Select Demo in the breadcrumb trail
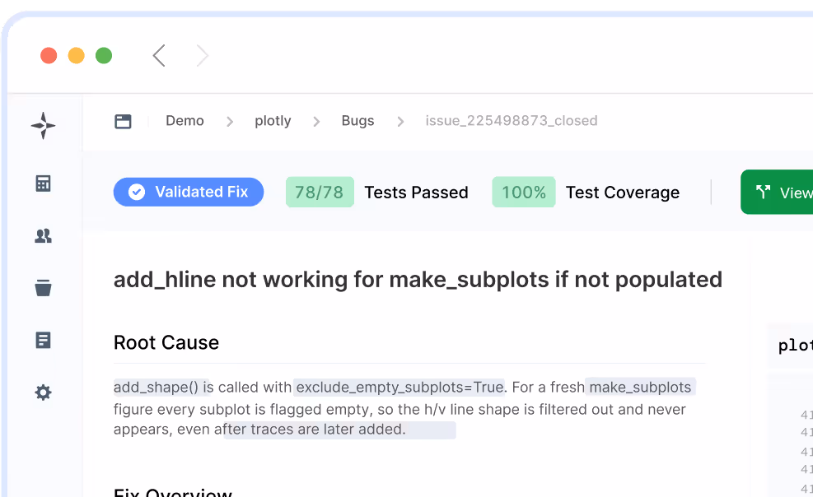This screenshot has height=497, width=813. click(x=185, y=120)
